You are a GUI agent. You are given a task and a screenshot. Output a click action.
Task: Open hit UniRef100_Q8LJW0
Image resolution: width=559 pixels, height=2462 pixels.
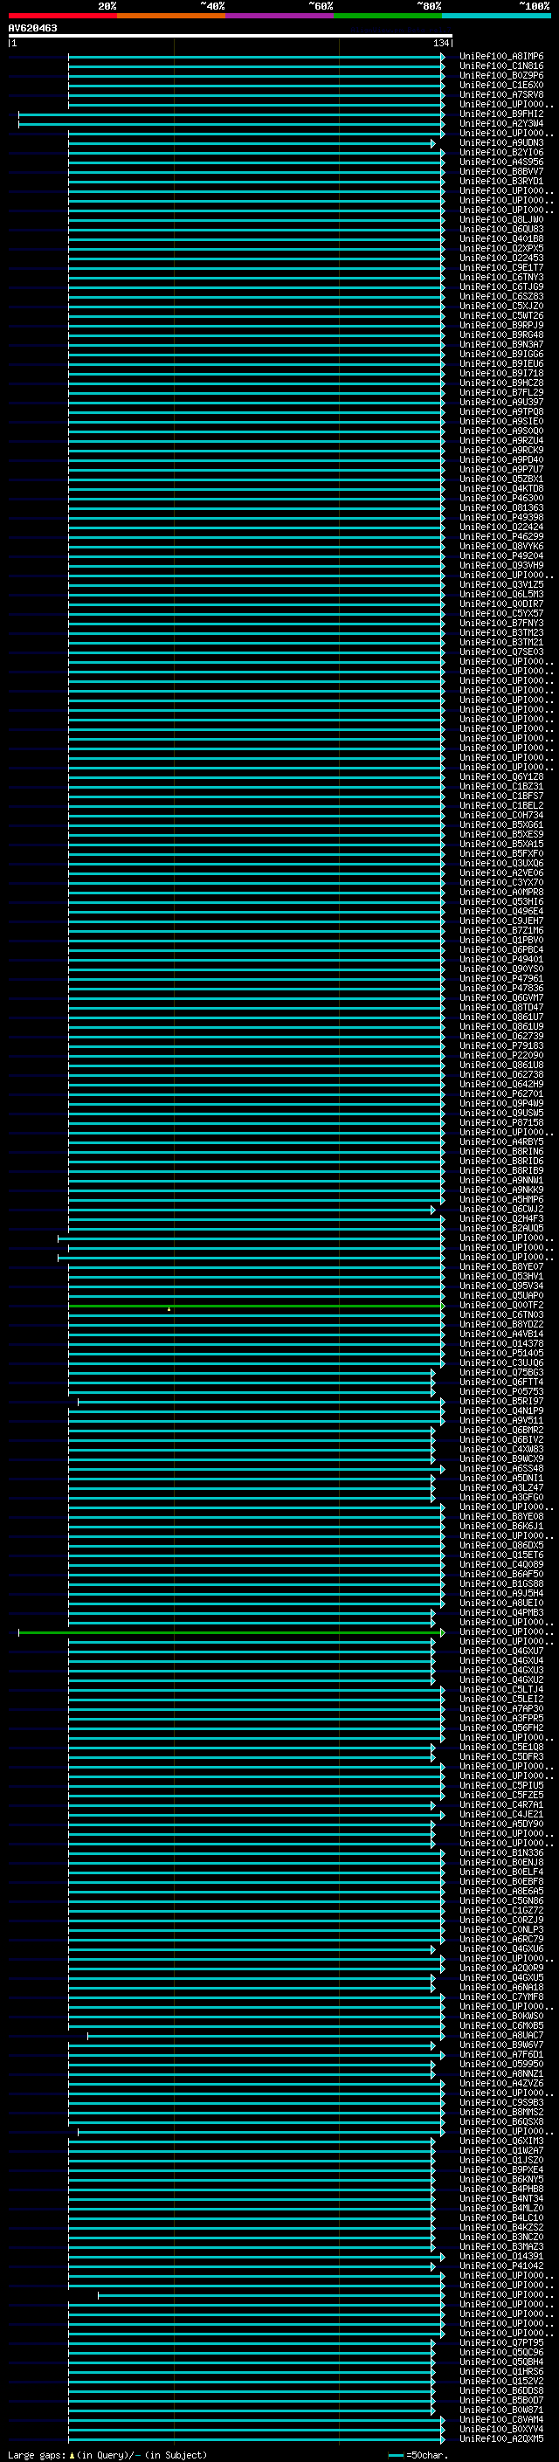tap(501, 220)
